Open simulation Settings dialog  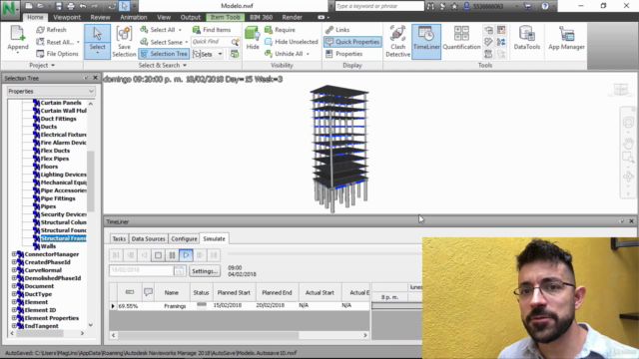coord(204,271)
